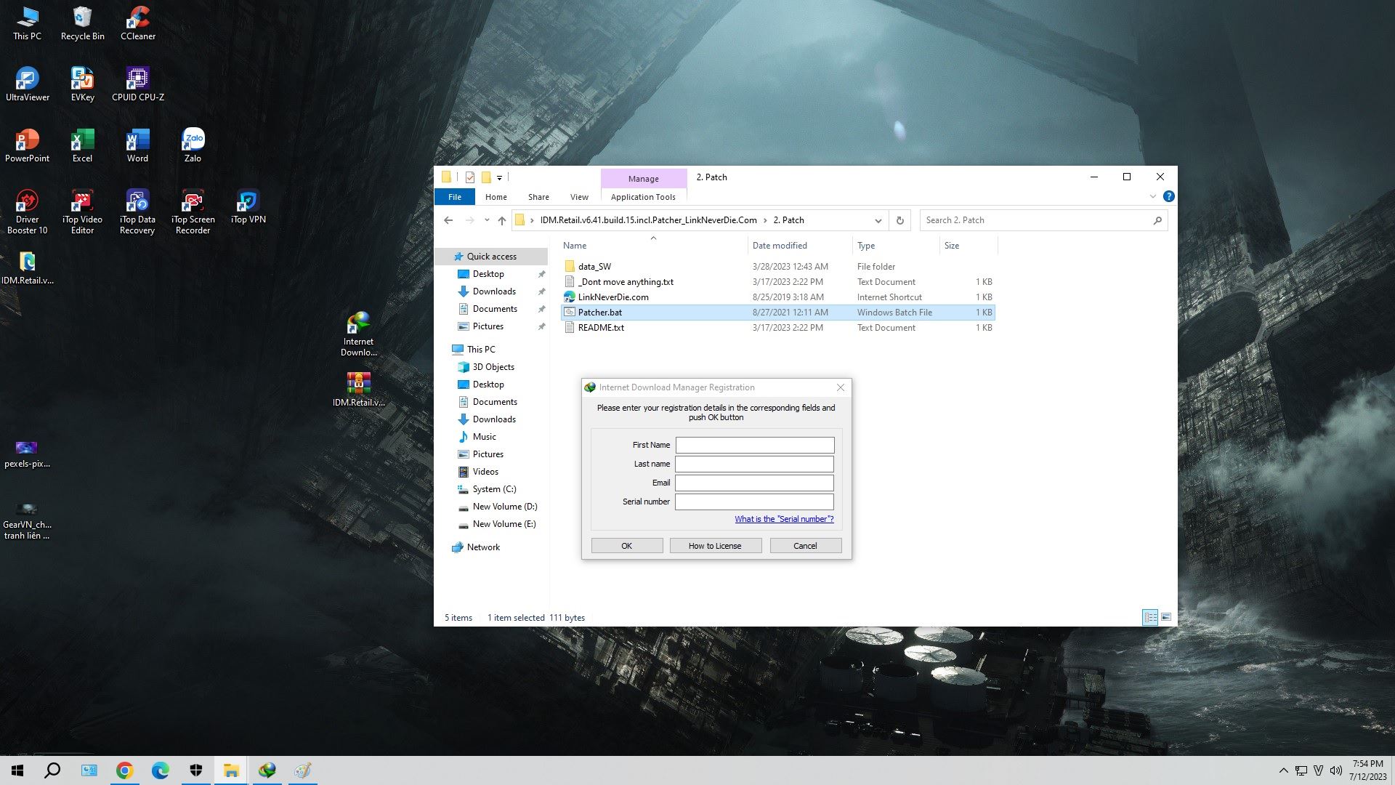Click the First Name input field

tap(755, 445)
